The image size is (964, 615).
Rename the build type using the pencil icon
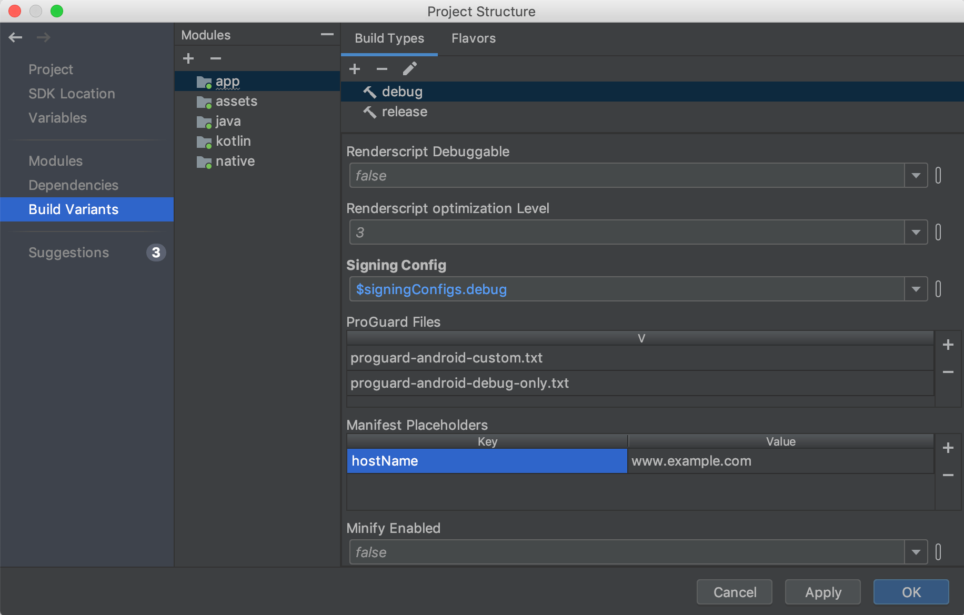(x=410, y=69)
